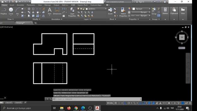The height and width of the screenshot is (111, 197).
Task: Select the Group tool
Action: click(154, 11)
